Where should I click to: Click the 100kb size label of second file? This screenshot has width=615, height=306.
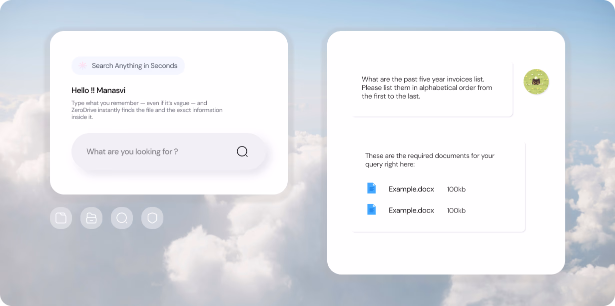tap(456, 210)
